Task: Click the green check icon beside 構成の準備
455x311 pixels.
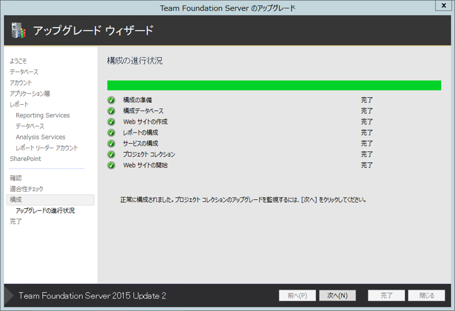Action: click(x=111, y=100)
